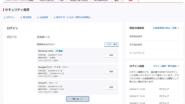Jump to the 出金設定 section anchor link
This screenshot has width=185, height=104.
(x=42, y=17)
